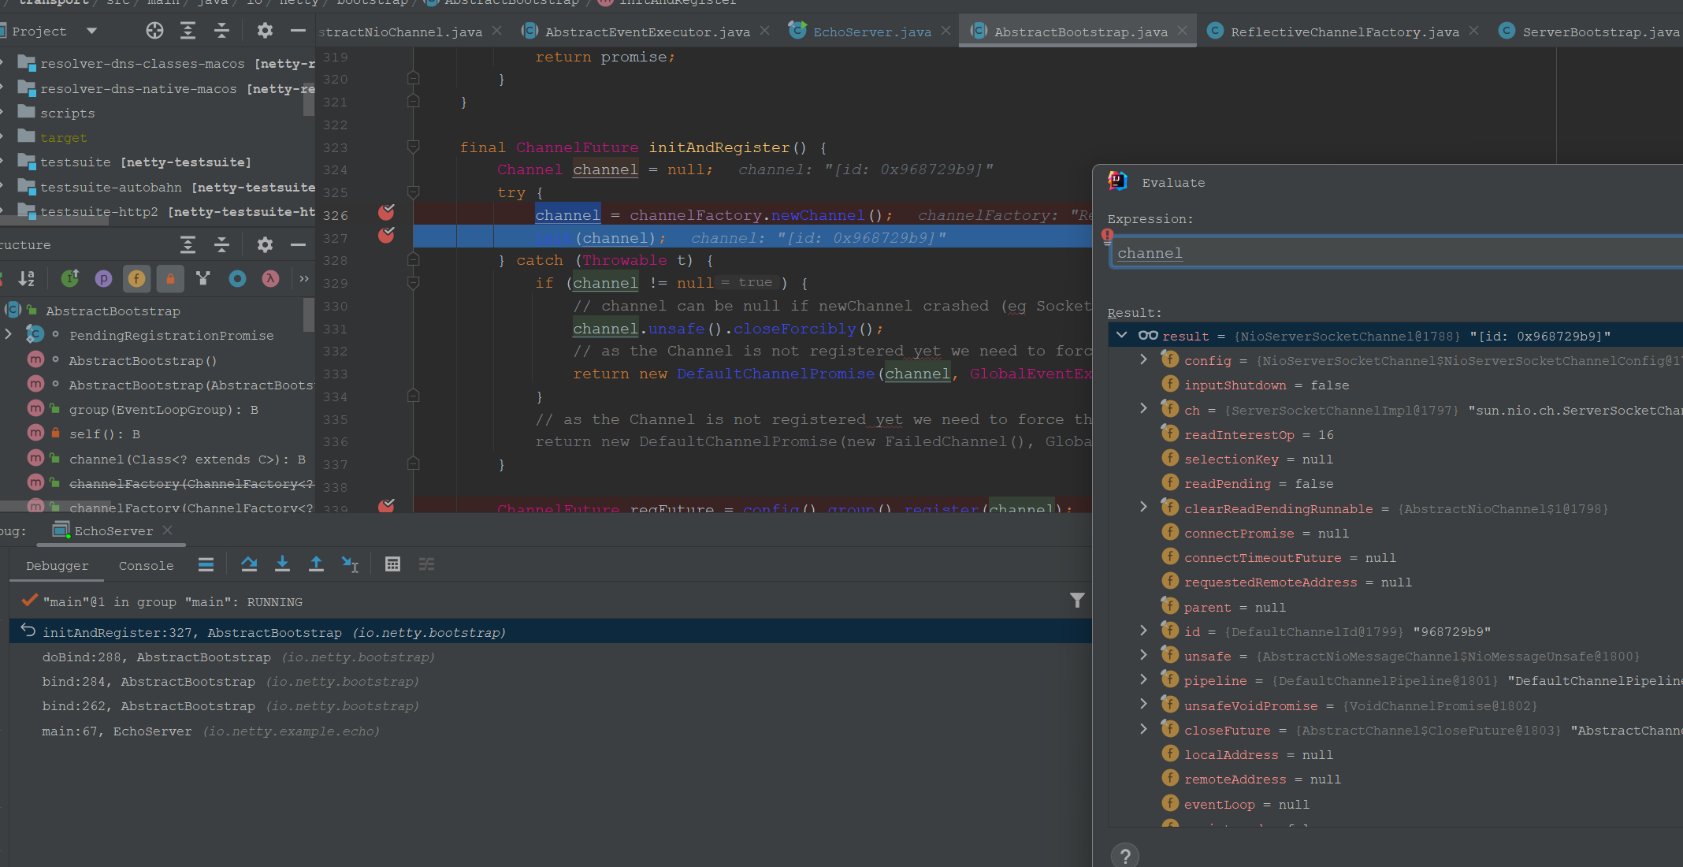Click the Step Over debugger button
Viewport: 1683px width, 867px height.
pos(249,564)
